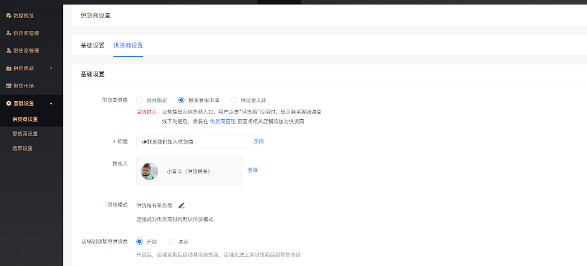Collapse the 基础设置 sidebar arrow
The image size is (587, 266).
click(x=52, y=104)
